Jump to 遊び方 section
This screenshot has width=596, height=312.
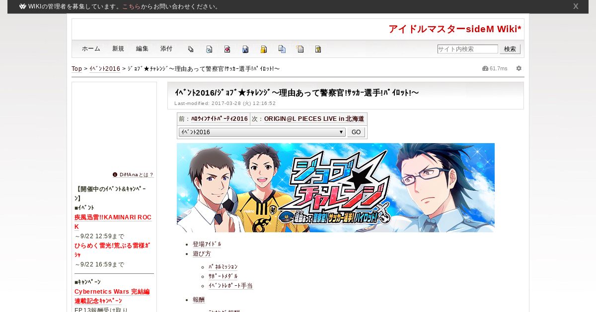(x=202, y=254)
